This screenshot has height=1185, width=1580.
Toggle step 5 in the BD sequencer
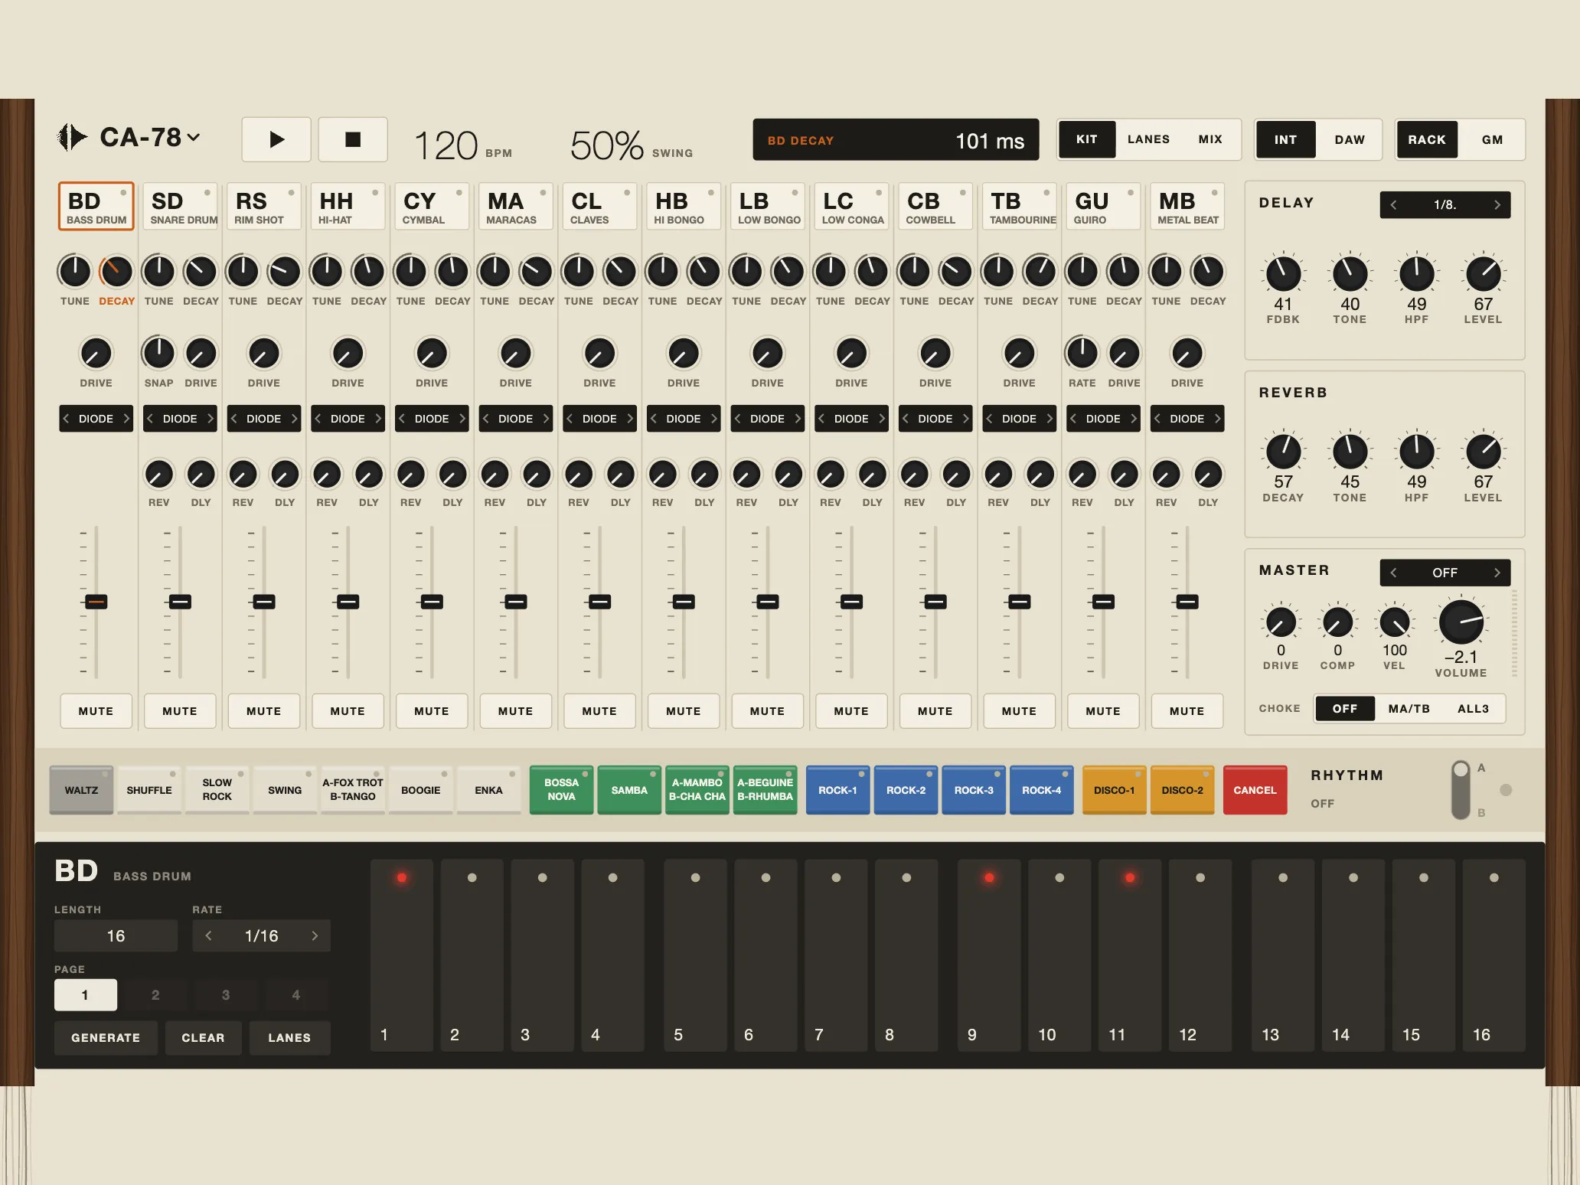pyautogui.click(x=695, y=955)
